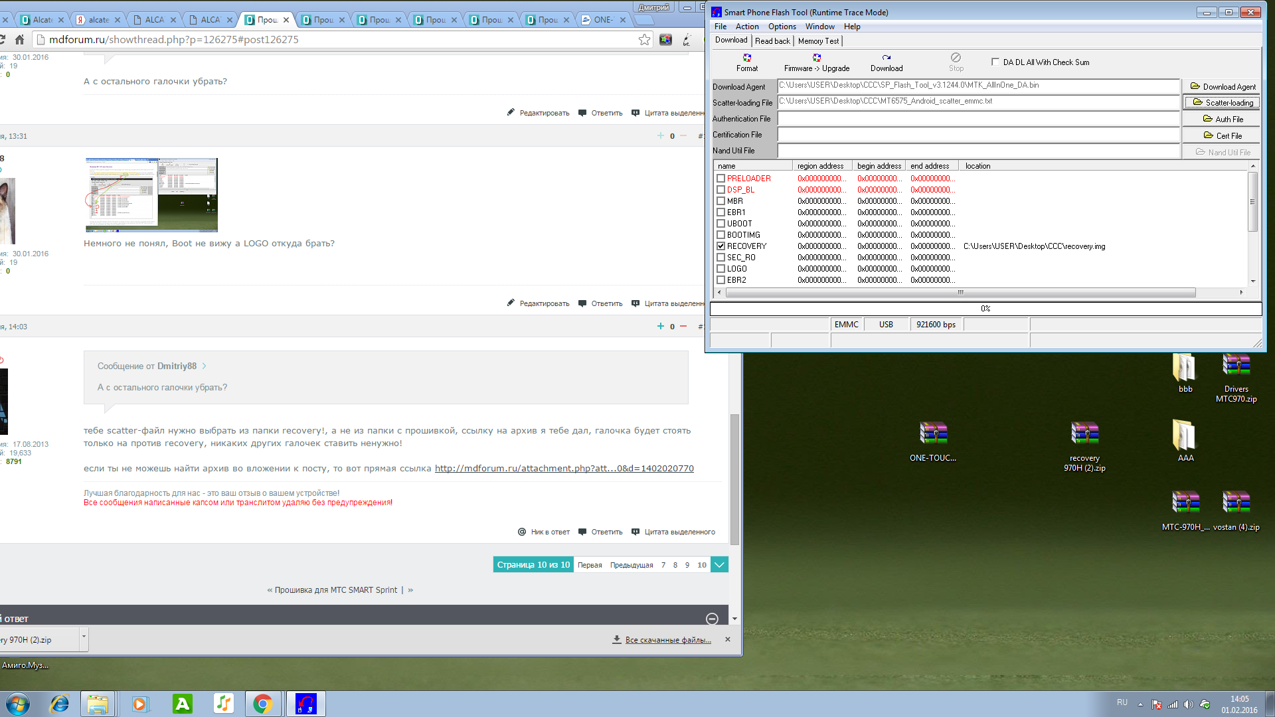Viewport: 1275px width, 717px height.
Task: Toggle DA DL All With Check Sum
Action: (995, 62)
